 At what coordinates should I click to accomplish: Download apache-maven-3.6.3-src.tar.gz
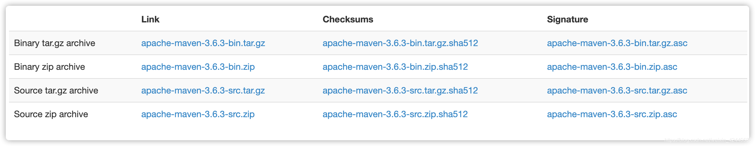[203, 91]
